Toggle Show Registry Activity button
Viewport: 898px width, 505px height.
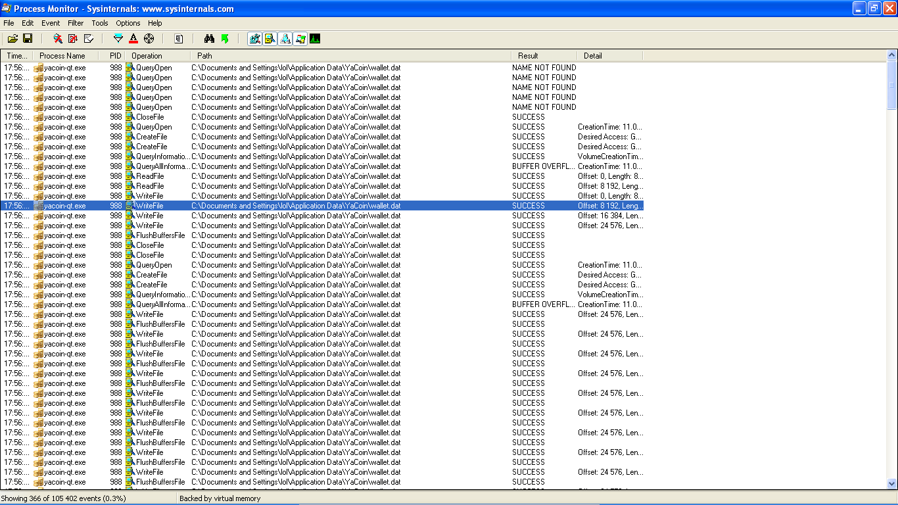coord(254,39)
